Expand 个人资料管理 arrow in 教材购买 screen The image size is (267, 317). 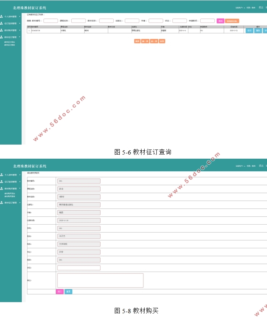20,175
